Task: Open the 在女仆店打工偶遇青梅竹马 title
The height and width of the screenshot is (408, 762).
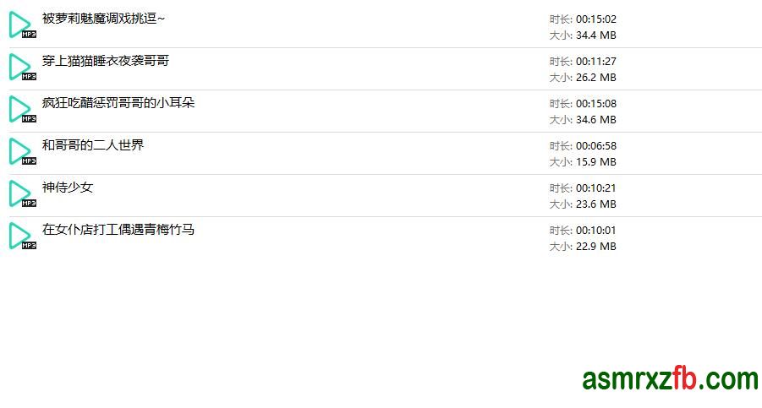Action: [118, 230]
